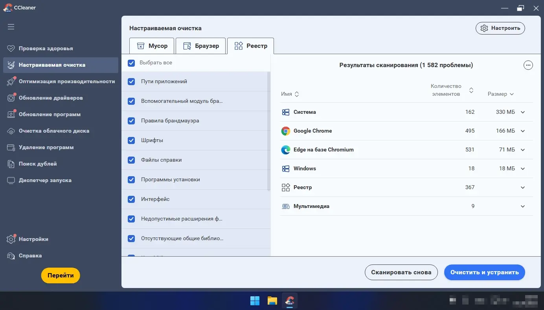Uncheck Файлы справки checkbox
Viewport: 544px width, 310px height.
click(131, 160)
